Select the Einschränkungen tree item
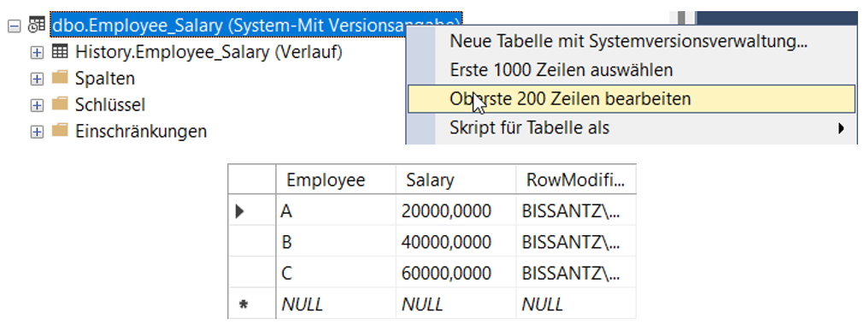 click(141, 132)
